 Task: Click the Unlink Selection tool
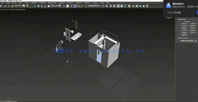coord(9,6)
